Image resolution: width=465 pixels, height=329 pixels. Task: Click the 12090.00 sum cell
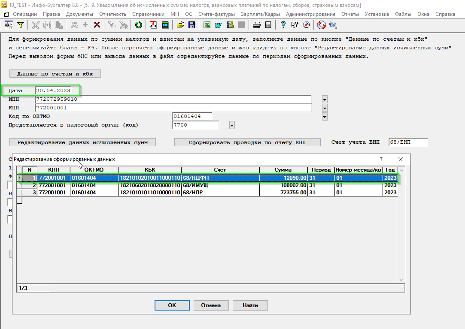[283, 178]
